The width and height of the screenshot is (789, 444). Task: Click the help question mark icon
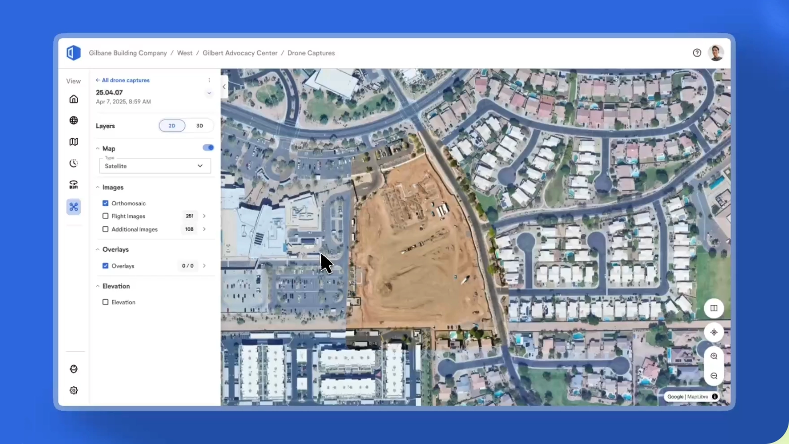tap(697, 53)
